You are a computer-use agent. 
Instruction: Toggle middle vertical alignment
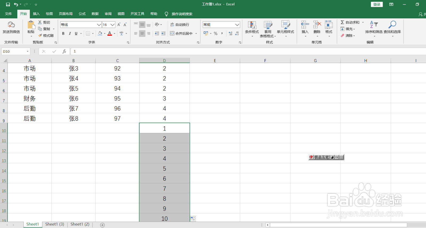coord(142,25)
